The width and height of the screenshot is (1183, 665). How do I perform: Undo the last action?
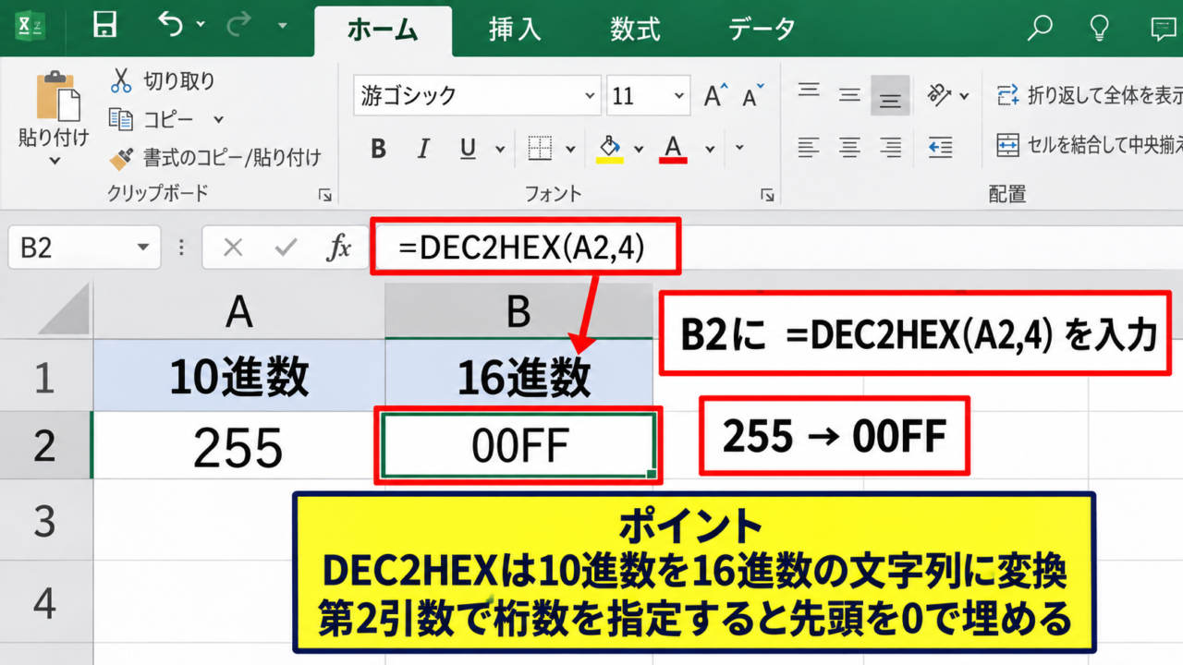[x=170, y=25]
